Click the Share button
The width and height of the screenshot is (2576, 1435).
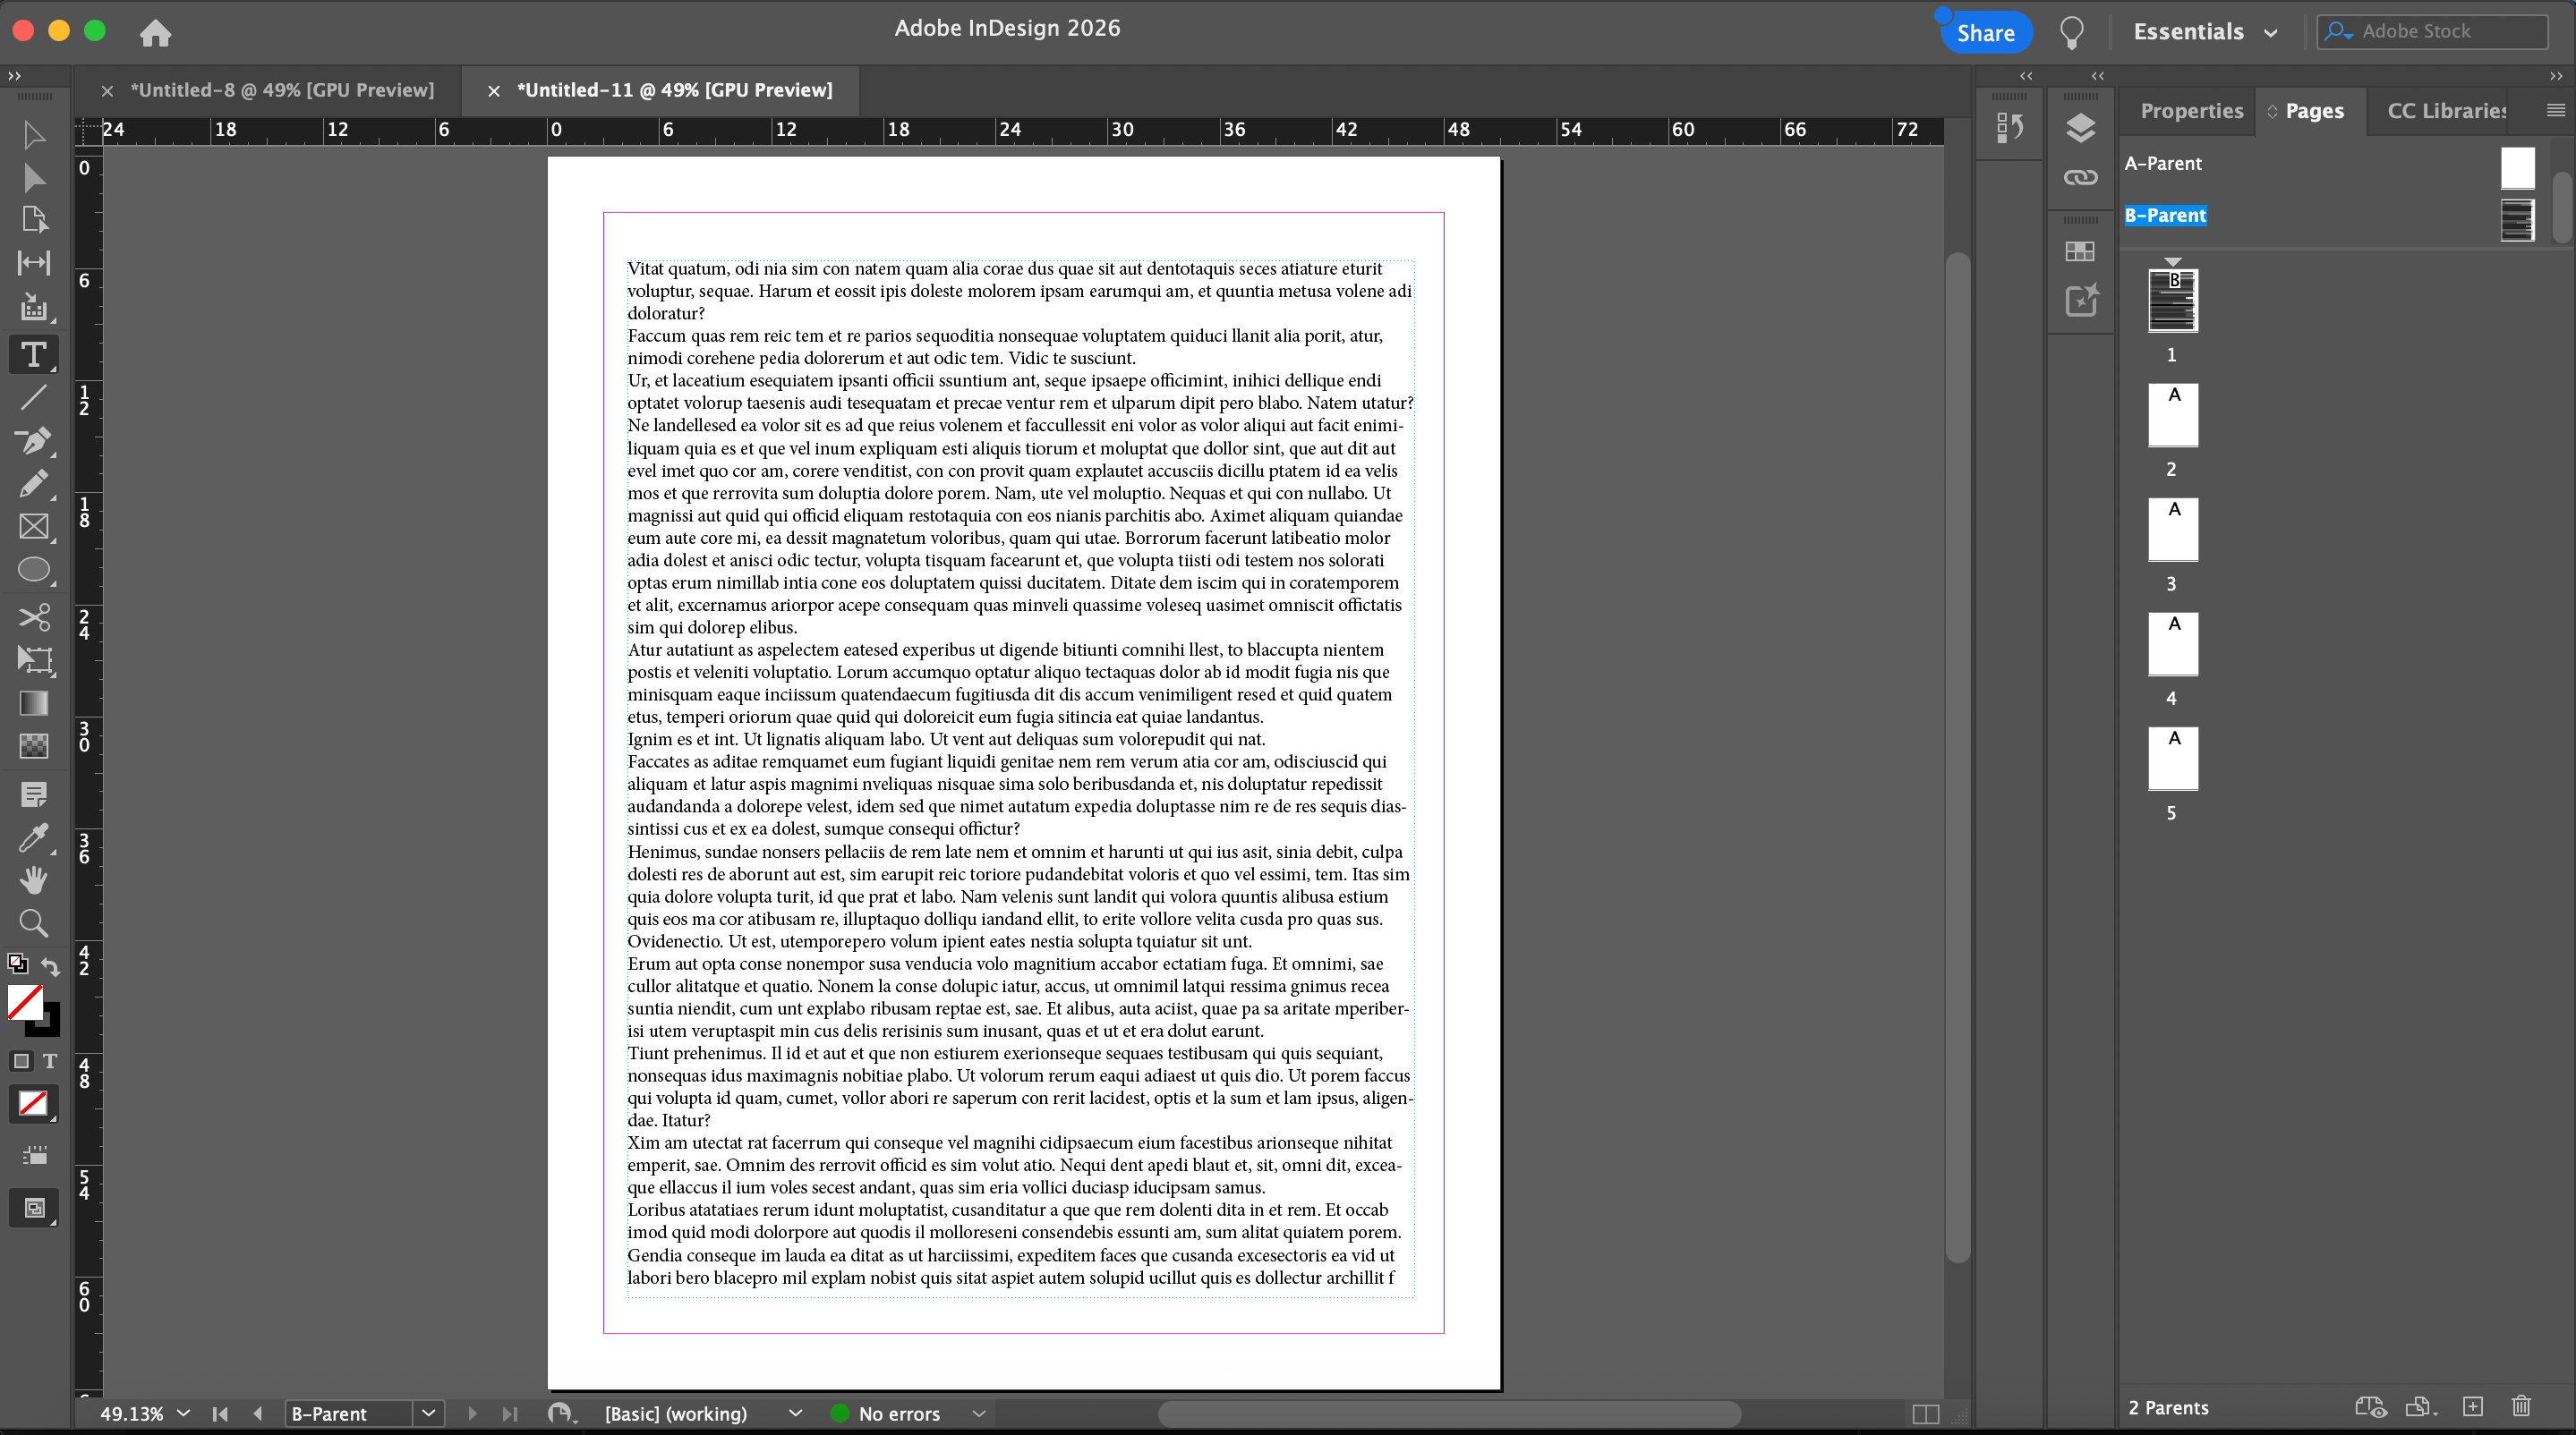(x=1985, y=32)
